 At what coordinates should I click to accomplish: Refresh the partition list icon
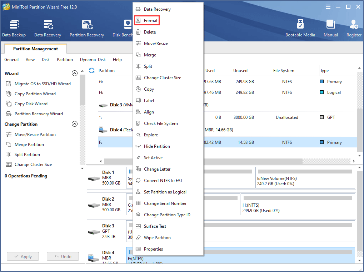point(92,70)
